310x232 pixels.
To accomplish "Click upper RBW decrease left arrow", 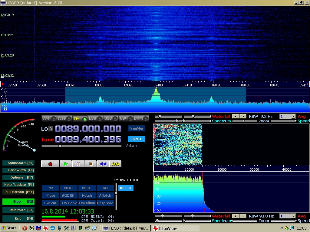I will coord(236,116).
